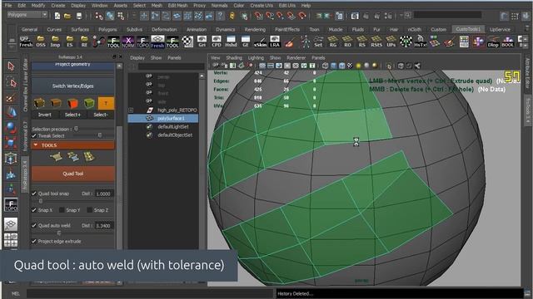Switch to the UpService shelf tab
The height and width of the screenshot is (299, 533).
click(500, 30)
